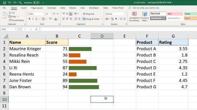The height and width of the screenshot is (110, 197).
Task: Click the cell containing Product D
Action: coord(147,68)
